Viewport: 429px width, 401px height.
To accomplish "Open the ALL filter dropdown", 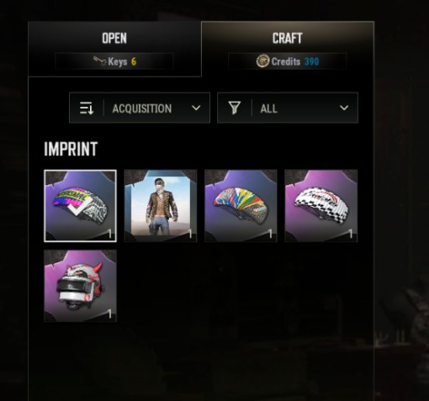I will pos(288,108).
